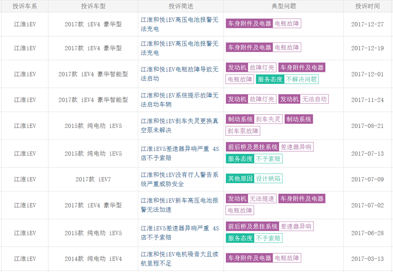Click the 投诉车系 column header

click(x=25, y=6)
